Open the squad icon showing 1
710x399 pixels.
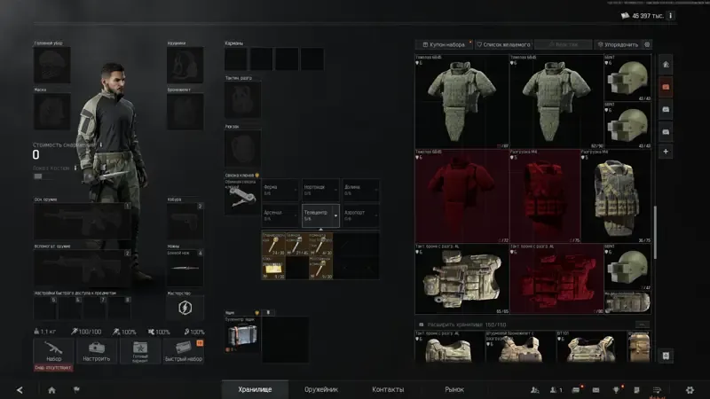tap(556, 389)
